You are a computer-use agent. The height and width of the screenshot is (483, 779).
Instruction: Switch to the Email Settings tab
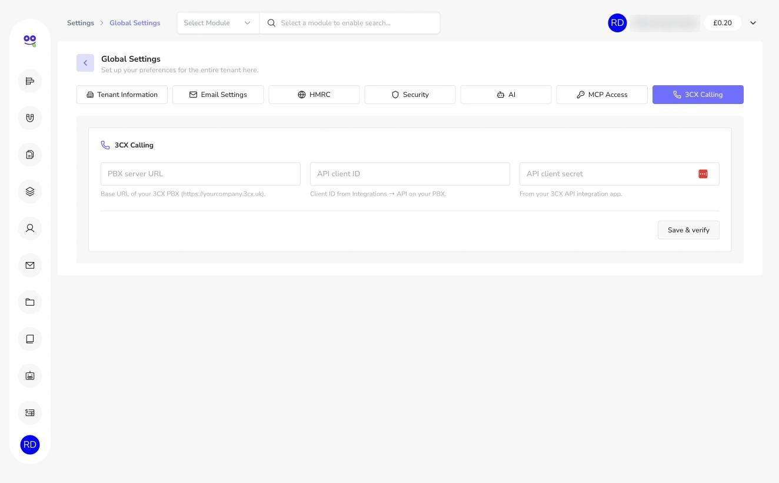pos(218,95)
